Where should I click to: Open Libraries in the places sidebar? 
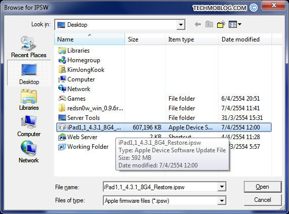(29, 100)
